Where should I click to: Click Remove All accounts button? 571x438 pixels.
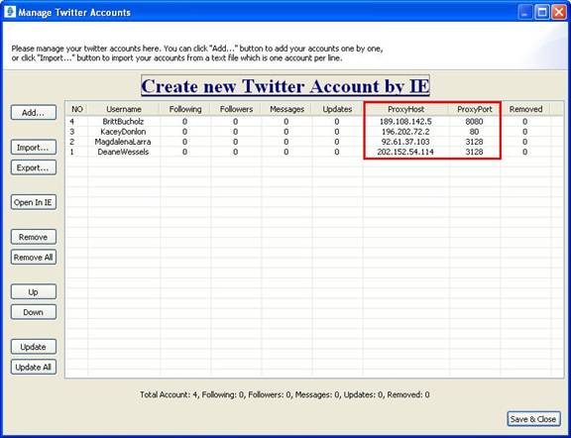tap(34, 257)
